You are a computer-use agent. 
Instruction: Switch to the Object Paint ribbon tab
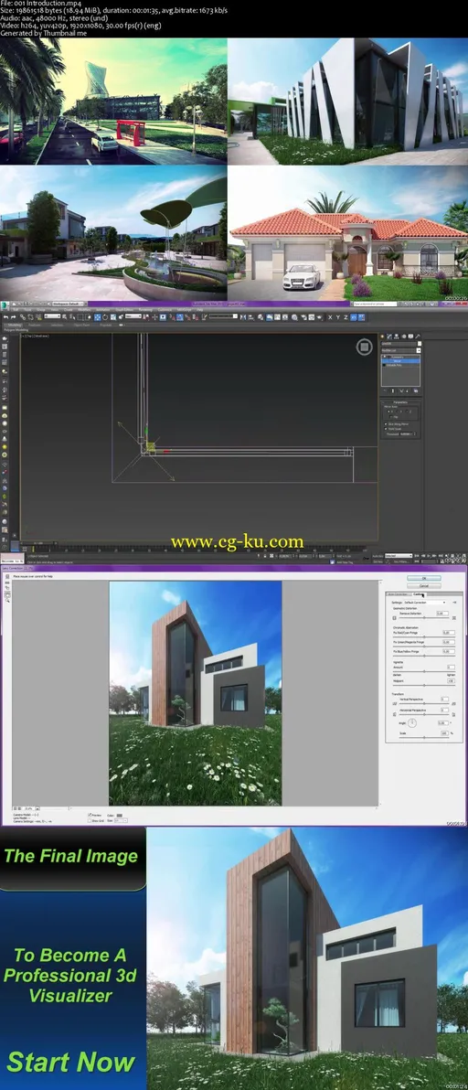[81, 325]
